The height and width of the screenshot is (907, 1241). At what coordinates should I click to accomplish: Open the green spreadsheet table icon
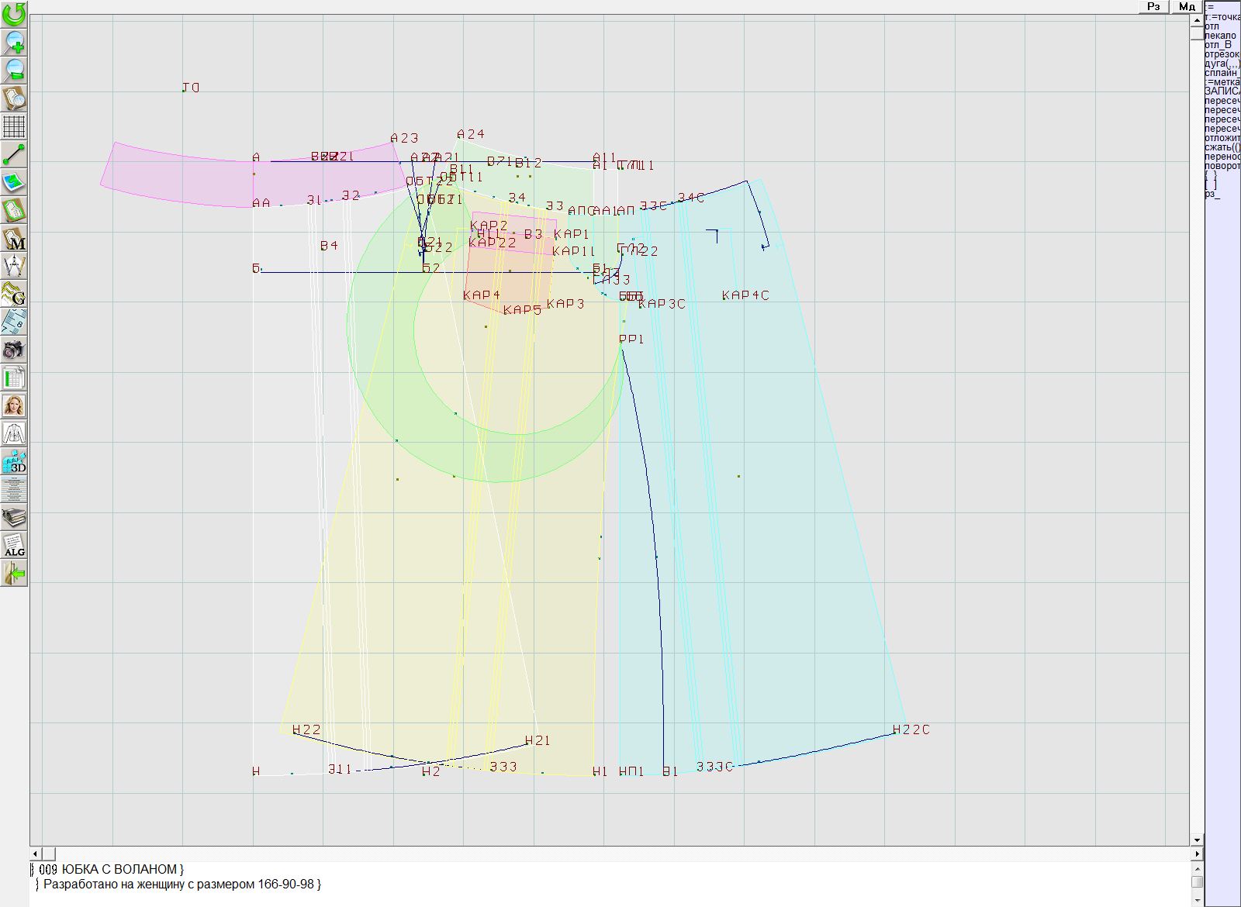click(x=14, y=378)
